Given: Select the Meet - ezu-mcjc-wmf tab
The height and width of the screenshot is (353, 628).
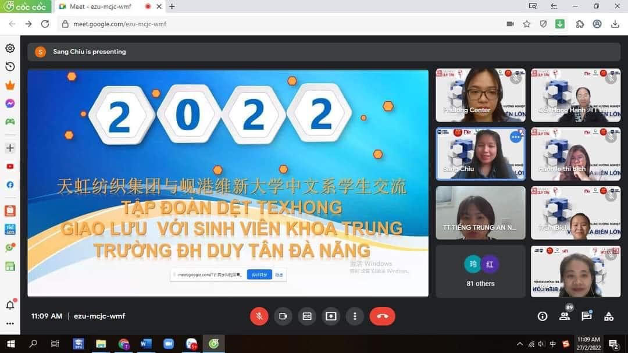Looking at the screenshot, I should [x=100, y=6].
